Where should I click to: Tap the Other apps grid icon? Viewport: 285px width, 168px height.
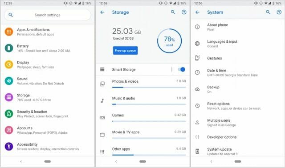(102, 152)
